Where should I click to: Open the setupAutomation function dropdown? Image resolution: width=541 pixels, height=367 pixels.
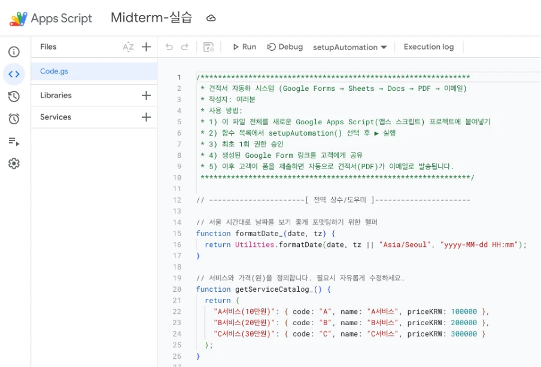pyautogui.click(x=350, y=47)
